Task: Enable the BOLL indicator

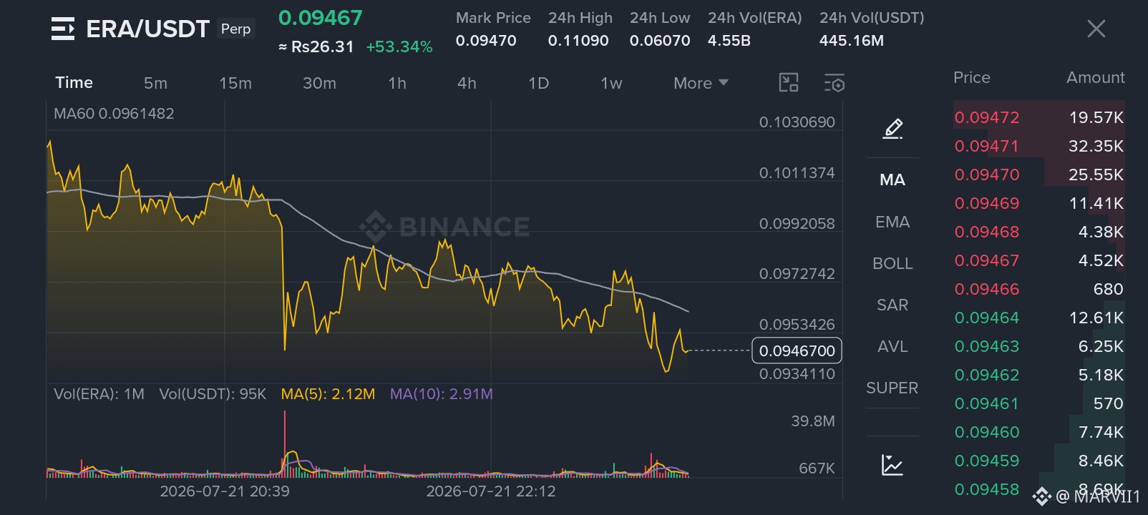Action: tap(892, 264)
